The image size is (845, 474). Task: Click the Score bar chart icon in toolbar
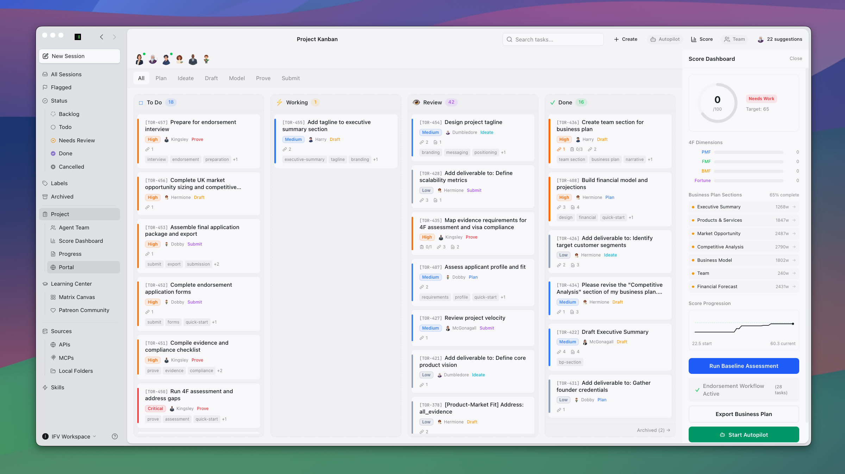pos(694,39)
